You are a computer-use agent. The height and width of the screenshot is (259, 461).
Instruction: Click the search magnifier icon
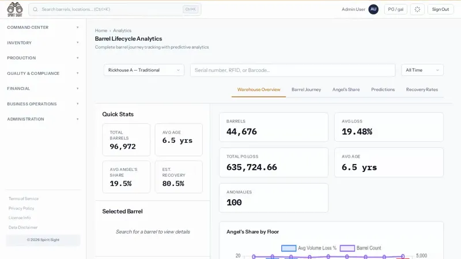click(35, 9)
